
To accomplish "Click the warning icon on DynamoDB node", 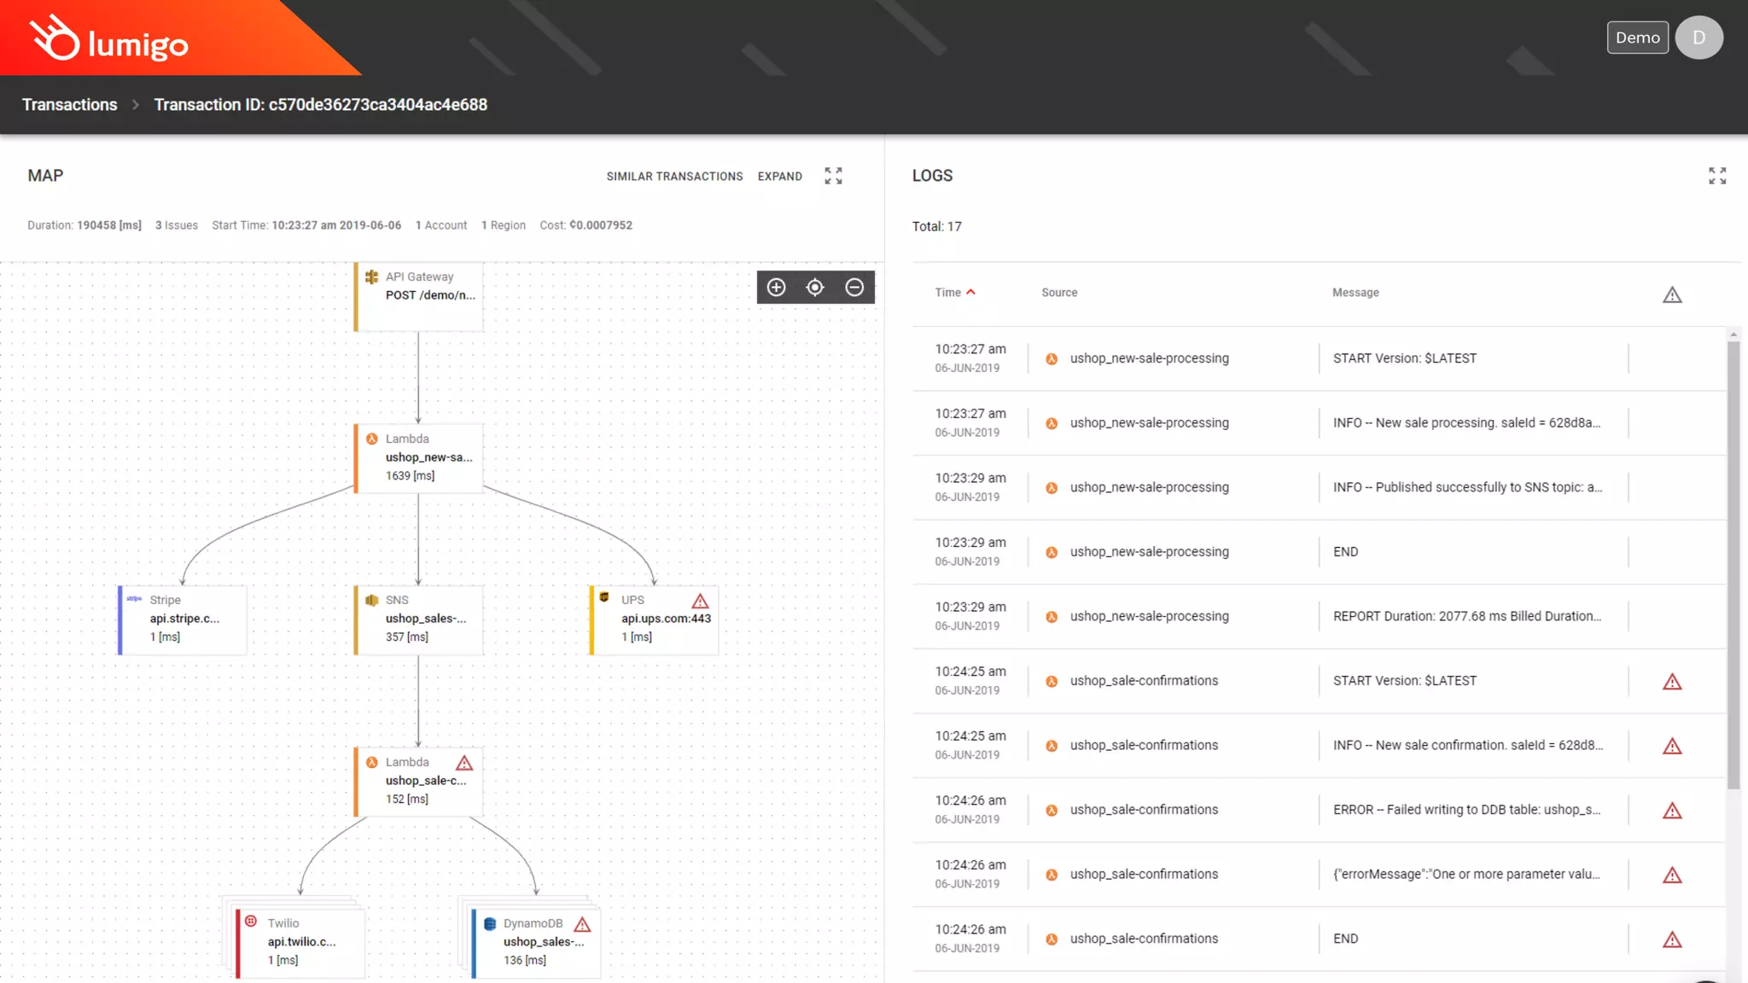I will [582, 924].
